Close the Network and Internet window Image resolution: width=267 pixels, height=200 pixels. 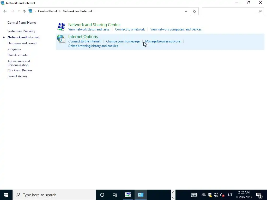click(260, 3)
